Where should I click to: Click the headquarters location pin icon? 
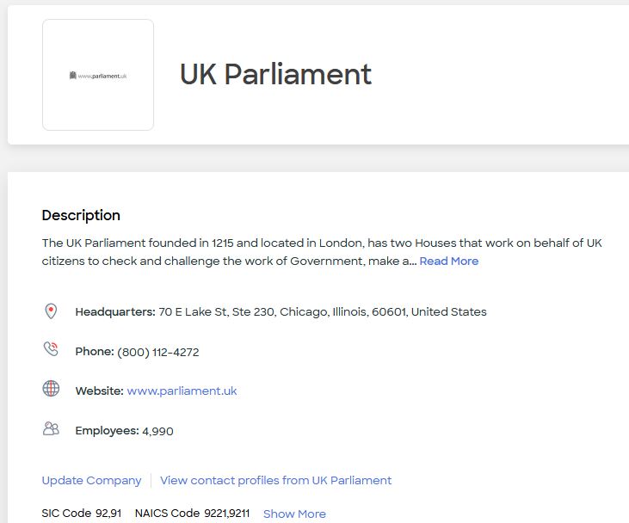pyautogui.click(x=51, y=311)
